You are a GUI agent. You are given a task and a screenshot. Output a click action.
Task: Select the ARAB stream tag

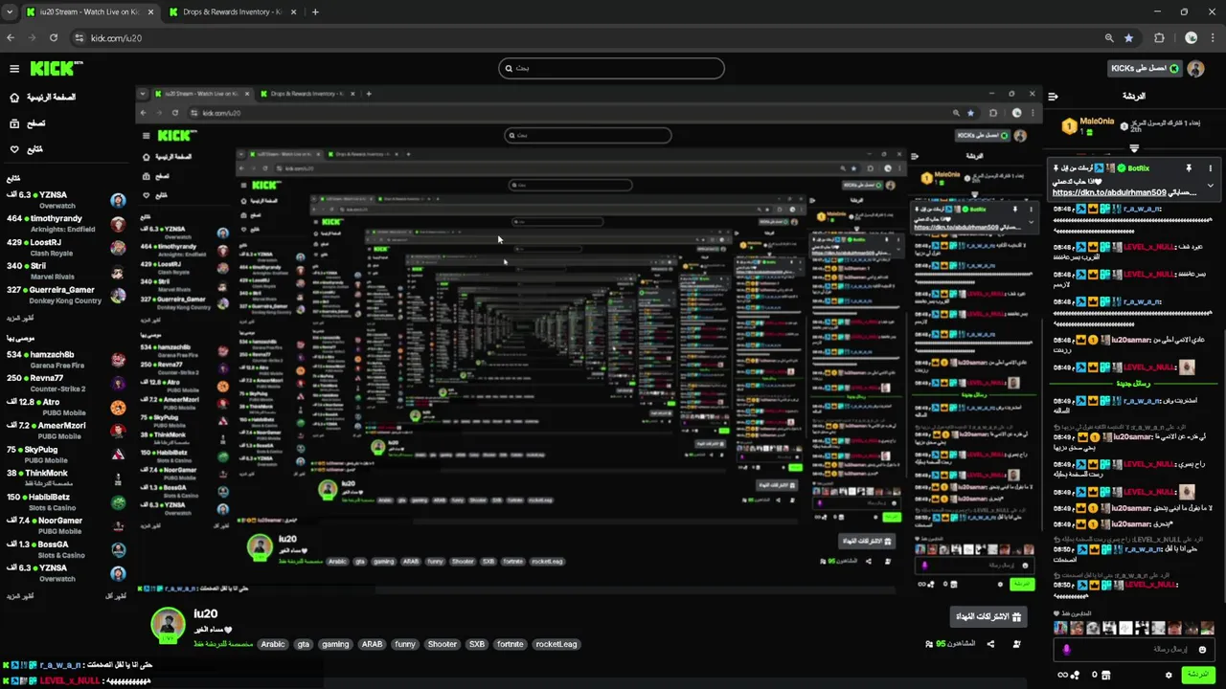pyautogui.click(x=372, y=644)
